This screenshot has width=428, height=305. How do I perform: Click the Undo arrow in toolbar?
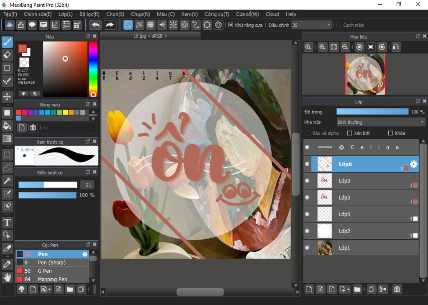tap(96, 25)
